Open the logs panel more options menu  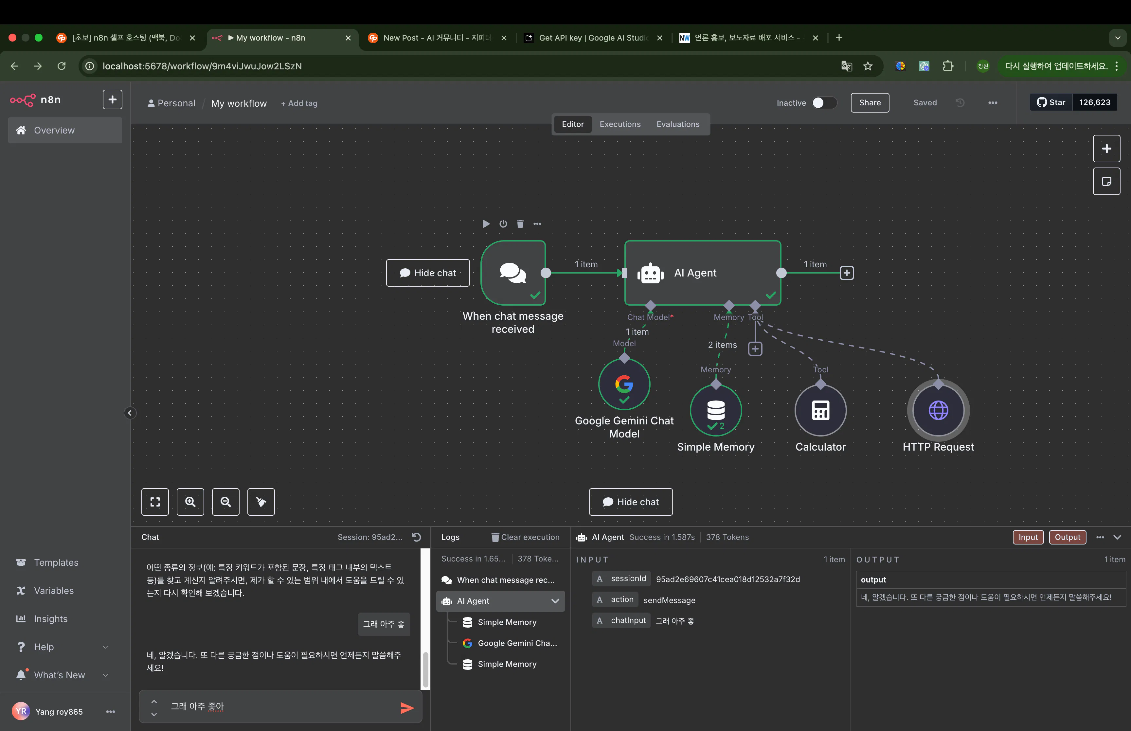[x=1100, y=537]
